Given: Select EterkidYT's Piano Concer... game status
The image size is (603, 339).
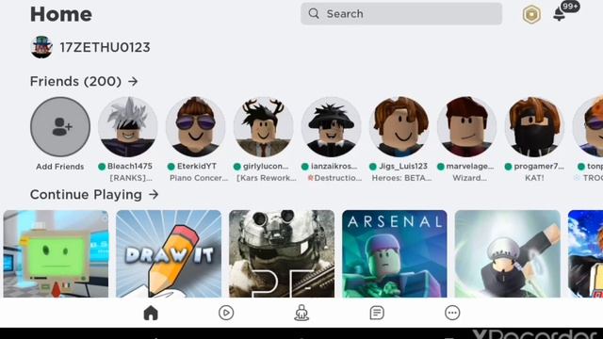Looking at the screenshot, I should (199, 178).
